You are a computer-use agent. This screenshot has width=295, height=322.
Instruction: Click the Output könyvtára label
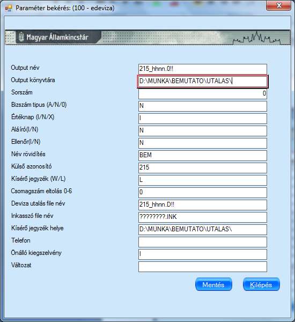[33, 80]
